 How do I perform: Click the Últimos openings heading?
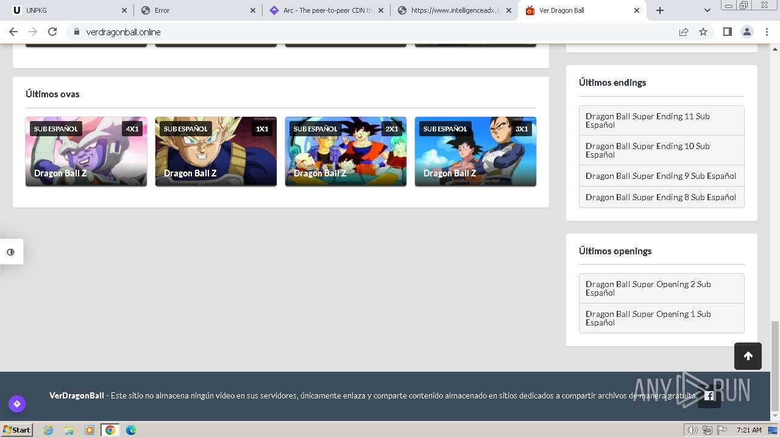(x=615, y=251)
